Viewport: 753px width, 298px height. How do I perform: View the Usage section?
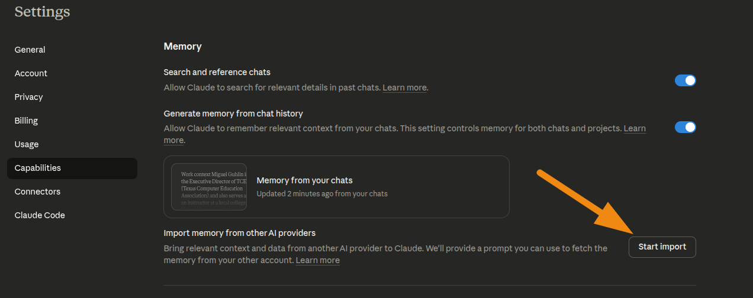coord(27,144)
